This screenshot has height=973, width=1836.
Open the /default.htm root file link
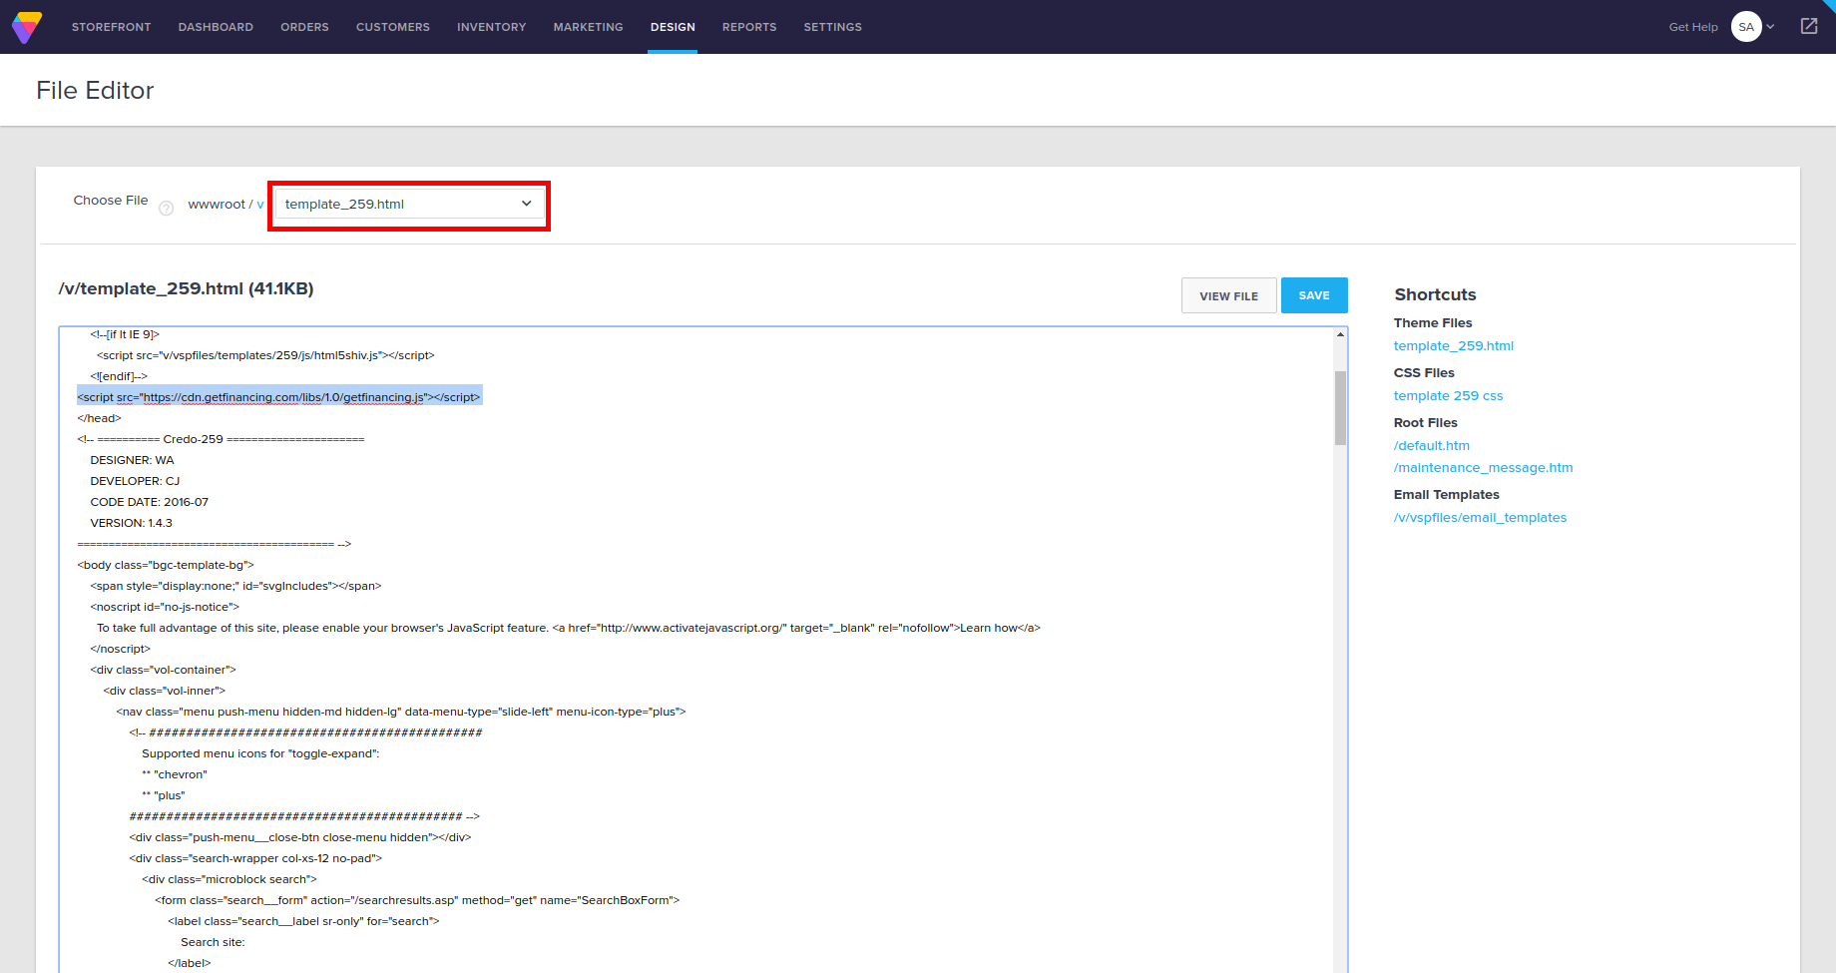(x=1432, y=446)
